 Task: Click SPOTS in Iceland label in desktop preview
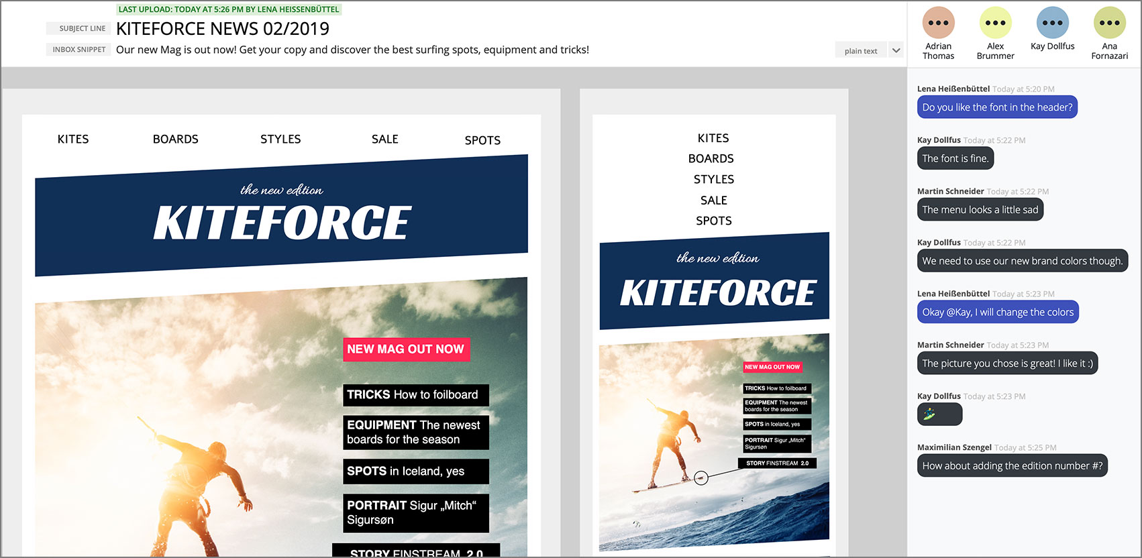[x=415, y=471]
